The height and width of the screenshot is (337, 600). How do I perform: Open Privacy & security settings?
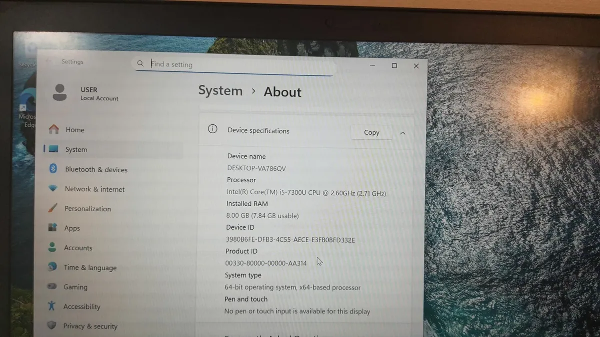(x=90, y=326)
